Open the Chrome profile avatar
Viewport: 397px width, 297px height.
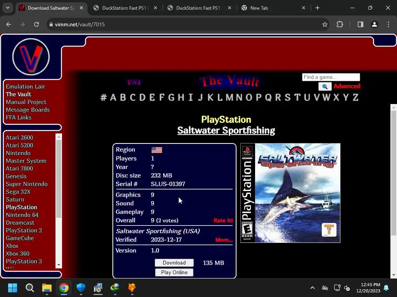[375, 24]
